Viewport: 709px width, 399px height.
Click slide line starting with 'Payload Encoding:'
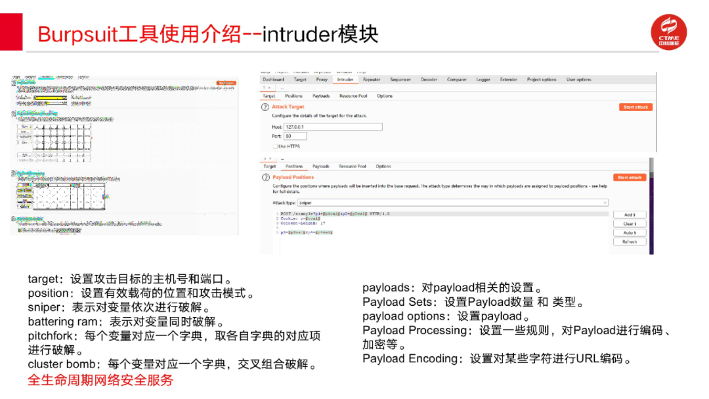point(497,359)
